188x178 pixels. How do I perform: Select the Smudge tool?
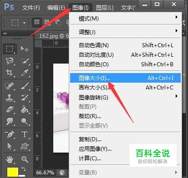10,121
